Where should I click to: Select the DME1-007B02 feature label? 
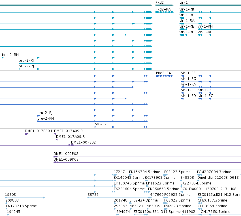coord(83,142)
